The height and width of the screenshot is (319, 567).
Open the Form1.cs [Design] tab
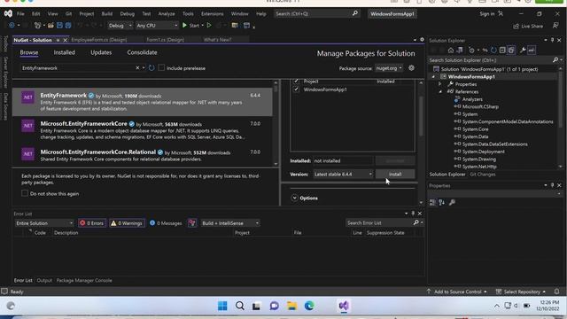(166, 40)
